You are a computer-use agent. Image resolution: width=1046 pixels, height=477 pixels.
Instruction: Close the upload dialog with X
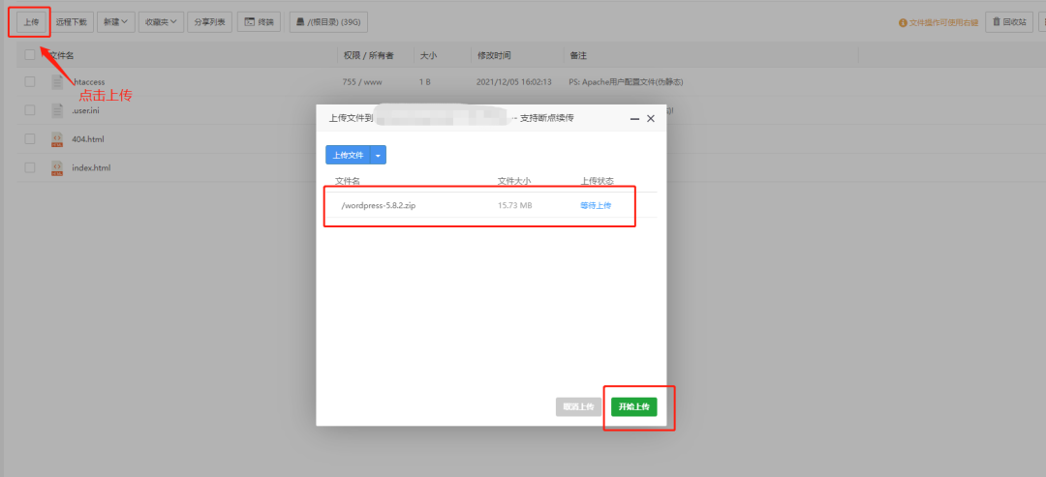coord(651,118)
